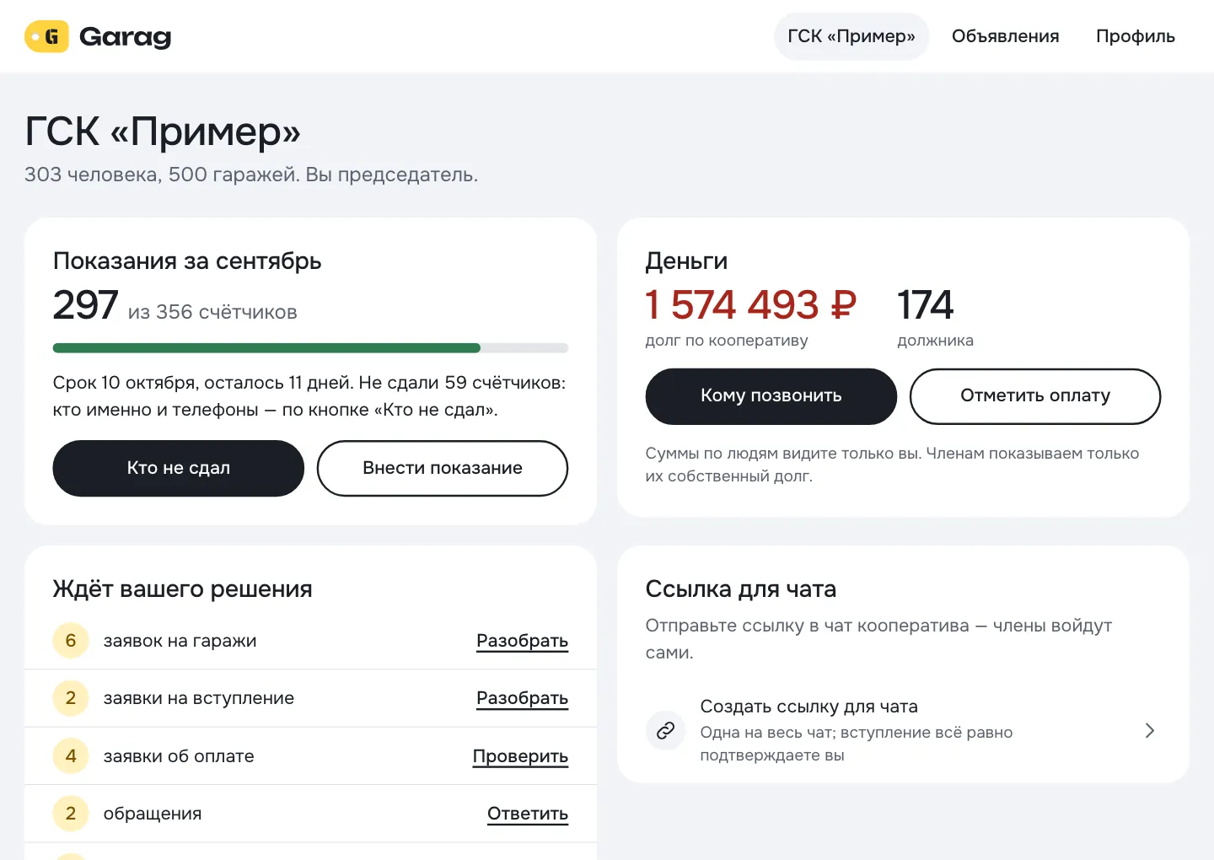Open the Профиль menu item

point(1135,36)
